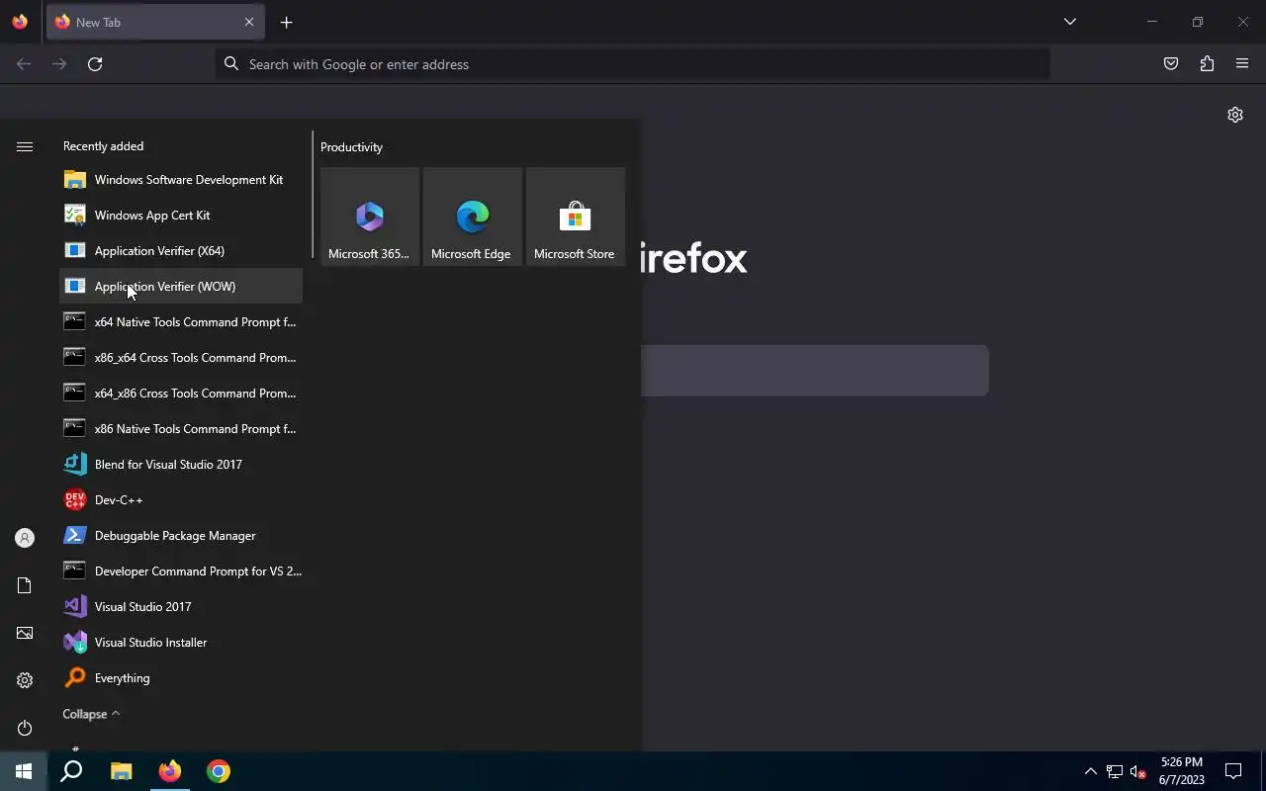Screen dimensions: 1266x791
Task: Click the Firefox view icon beside tabs
Action: (20, 22)
